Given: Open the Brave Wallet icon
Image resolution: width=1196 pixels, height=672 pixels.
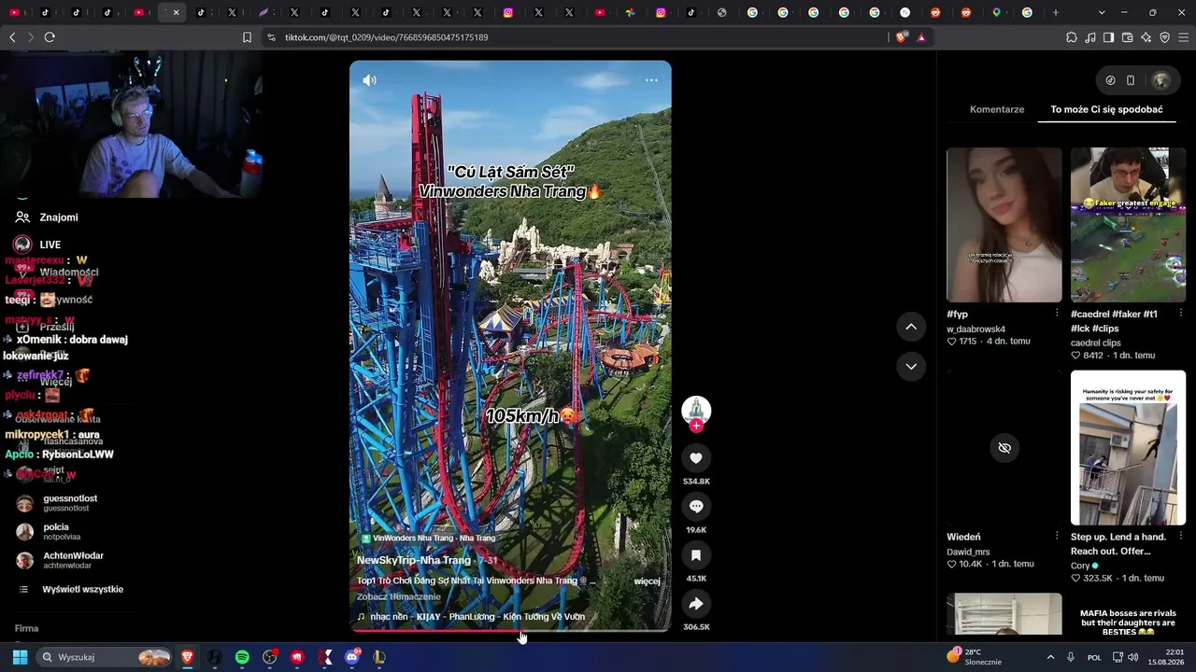Looking at the screenshot, I should click(1128, 37).
